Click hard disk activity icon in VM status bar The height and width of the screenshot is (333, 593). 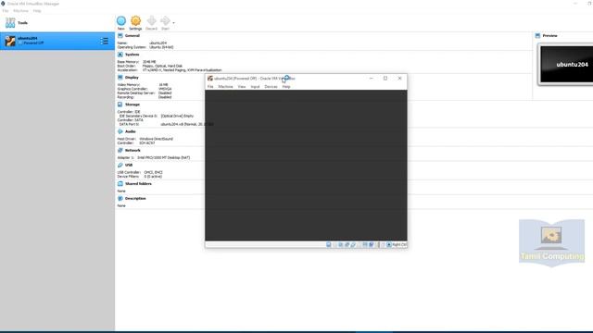coord(329,244)
